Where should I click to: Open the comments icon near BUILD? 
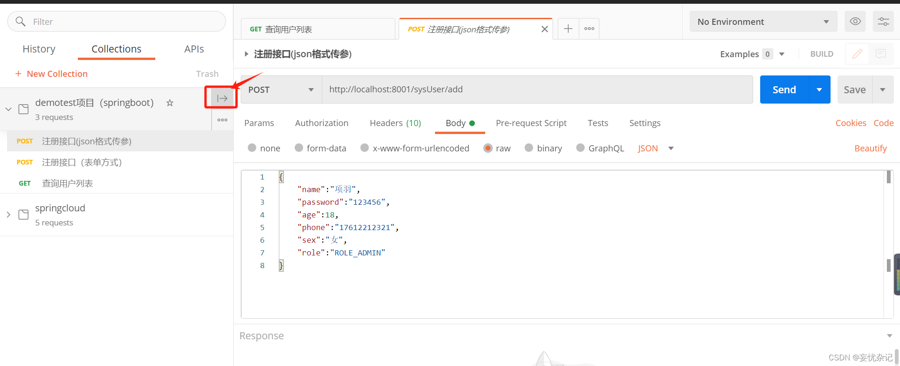881,54
